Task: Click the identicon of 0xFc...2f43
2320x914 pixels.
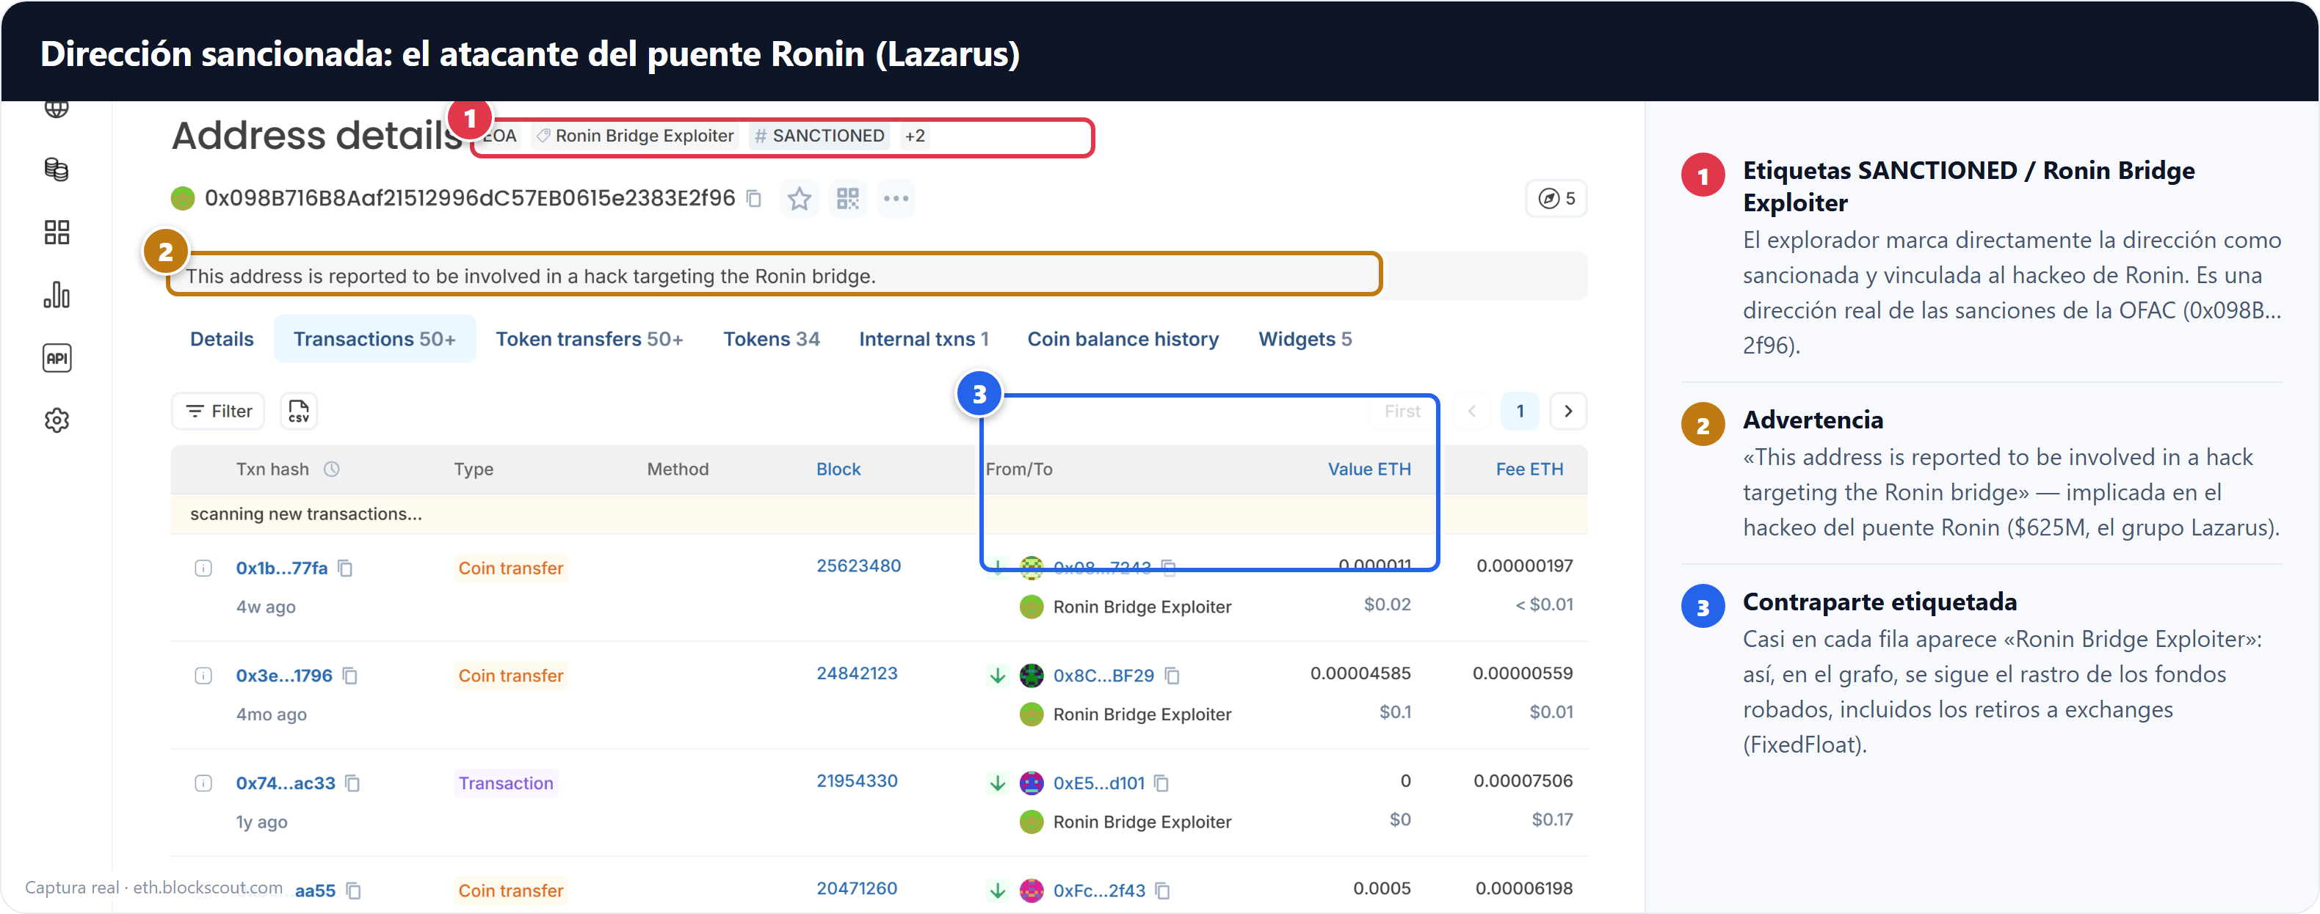Action: 1032,891
